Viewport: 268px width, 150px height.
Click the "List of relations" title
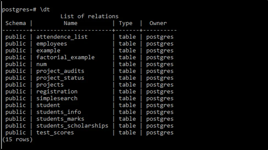pos(89,16)
